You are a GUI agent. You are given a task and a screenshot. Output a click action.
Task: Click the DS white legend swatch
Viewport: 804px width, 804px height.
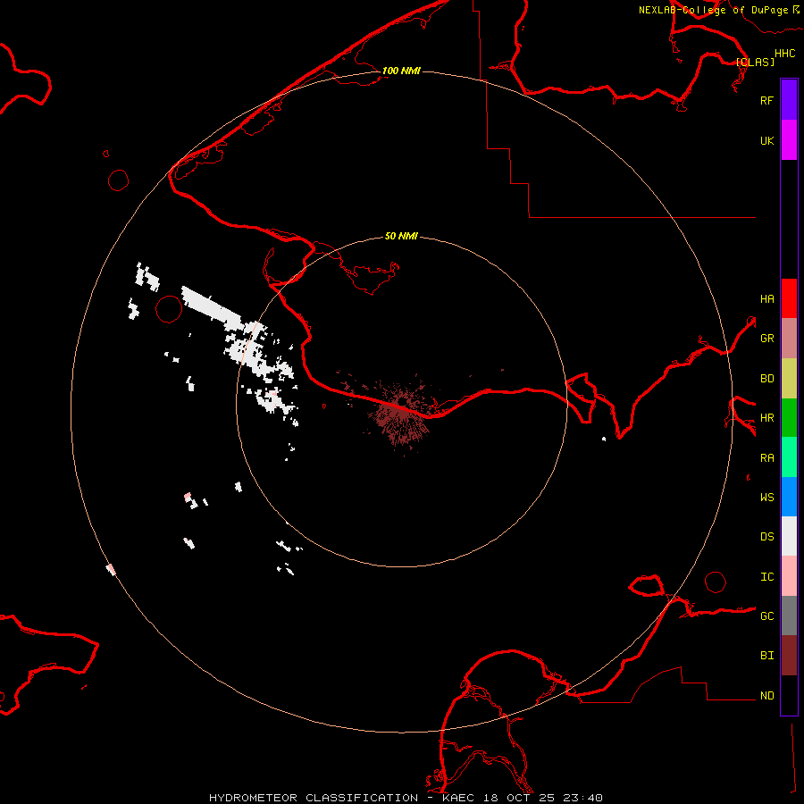pyautogui.click(x=789, y=536)
